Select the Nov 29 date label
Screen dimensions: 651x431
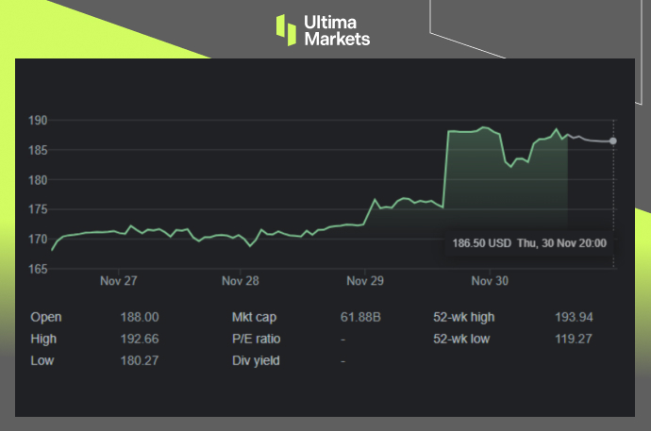tap(365, 281)
